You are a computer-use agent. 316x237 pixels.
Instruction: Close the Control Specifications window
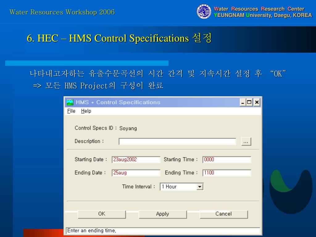(x=257, y=102)
